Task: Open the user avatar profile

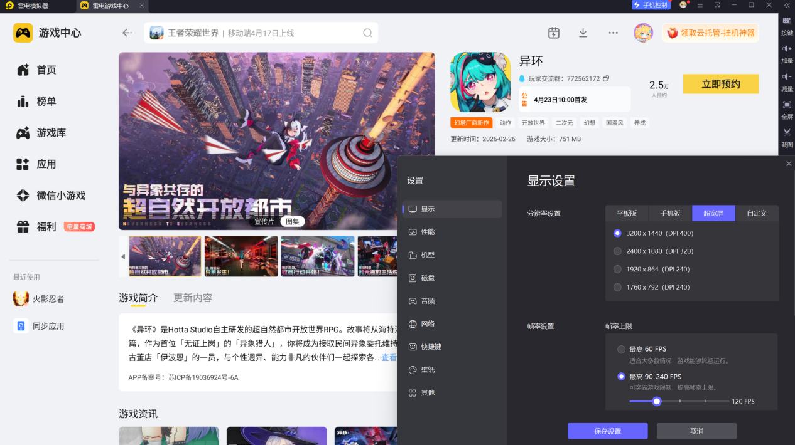Action: point(644,33)
